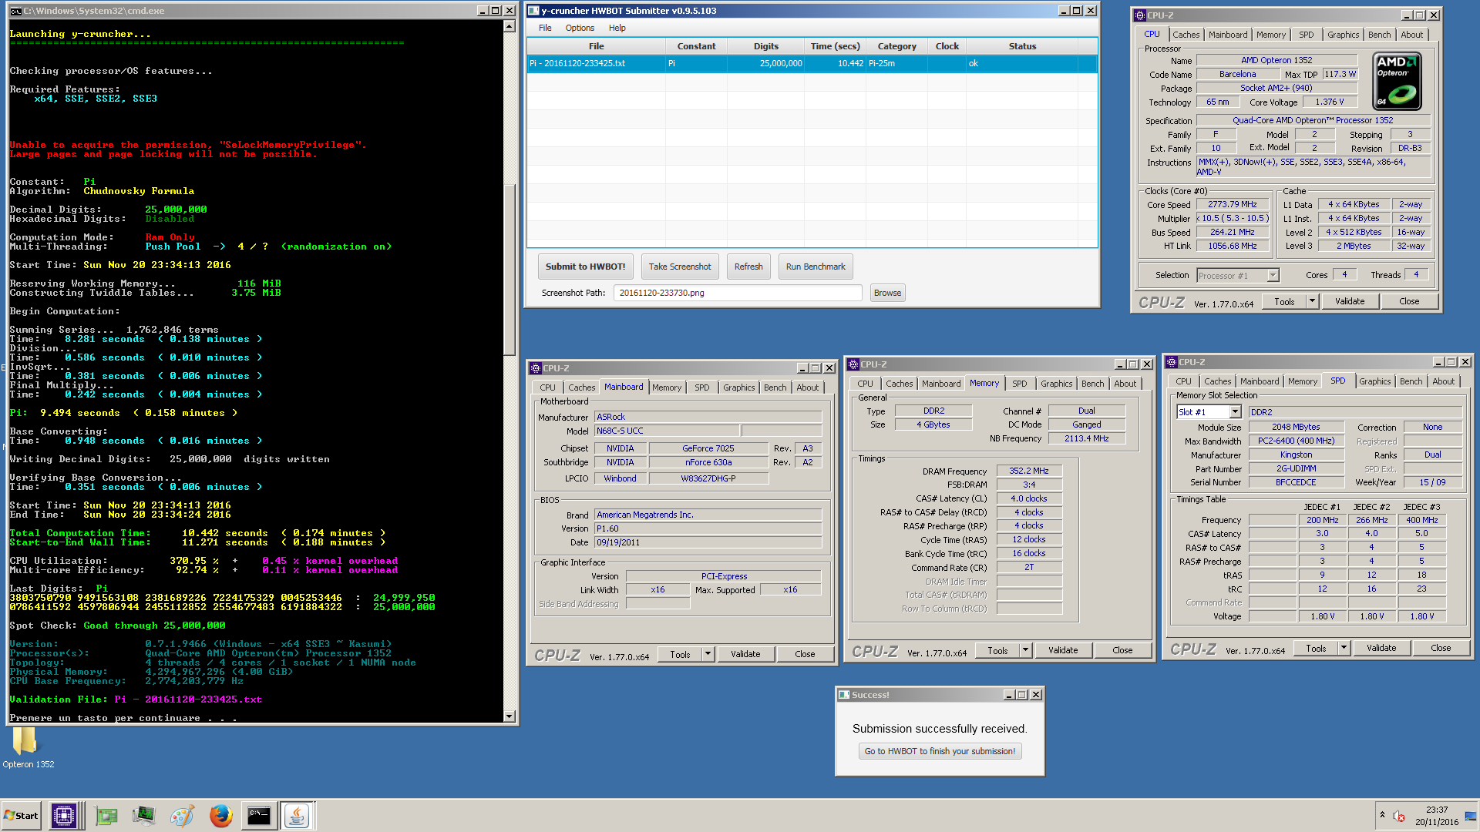The width and height of the screenshot is (1480, 832).
Task: Launch Firefox from the taskbar
Action: 220,816
